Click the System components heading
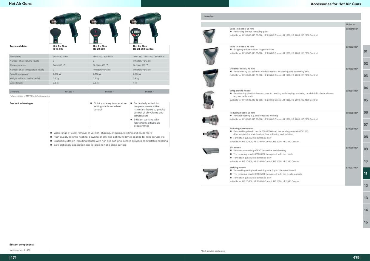This screenshot has height=261, width=370. [21, 245]
